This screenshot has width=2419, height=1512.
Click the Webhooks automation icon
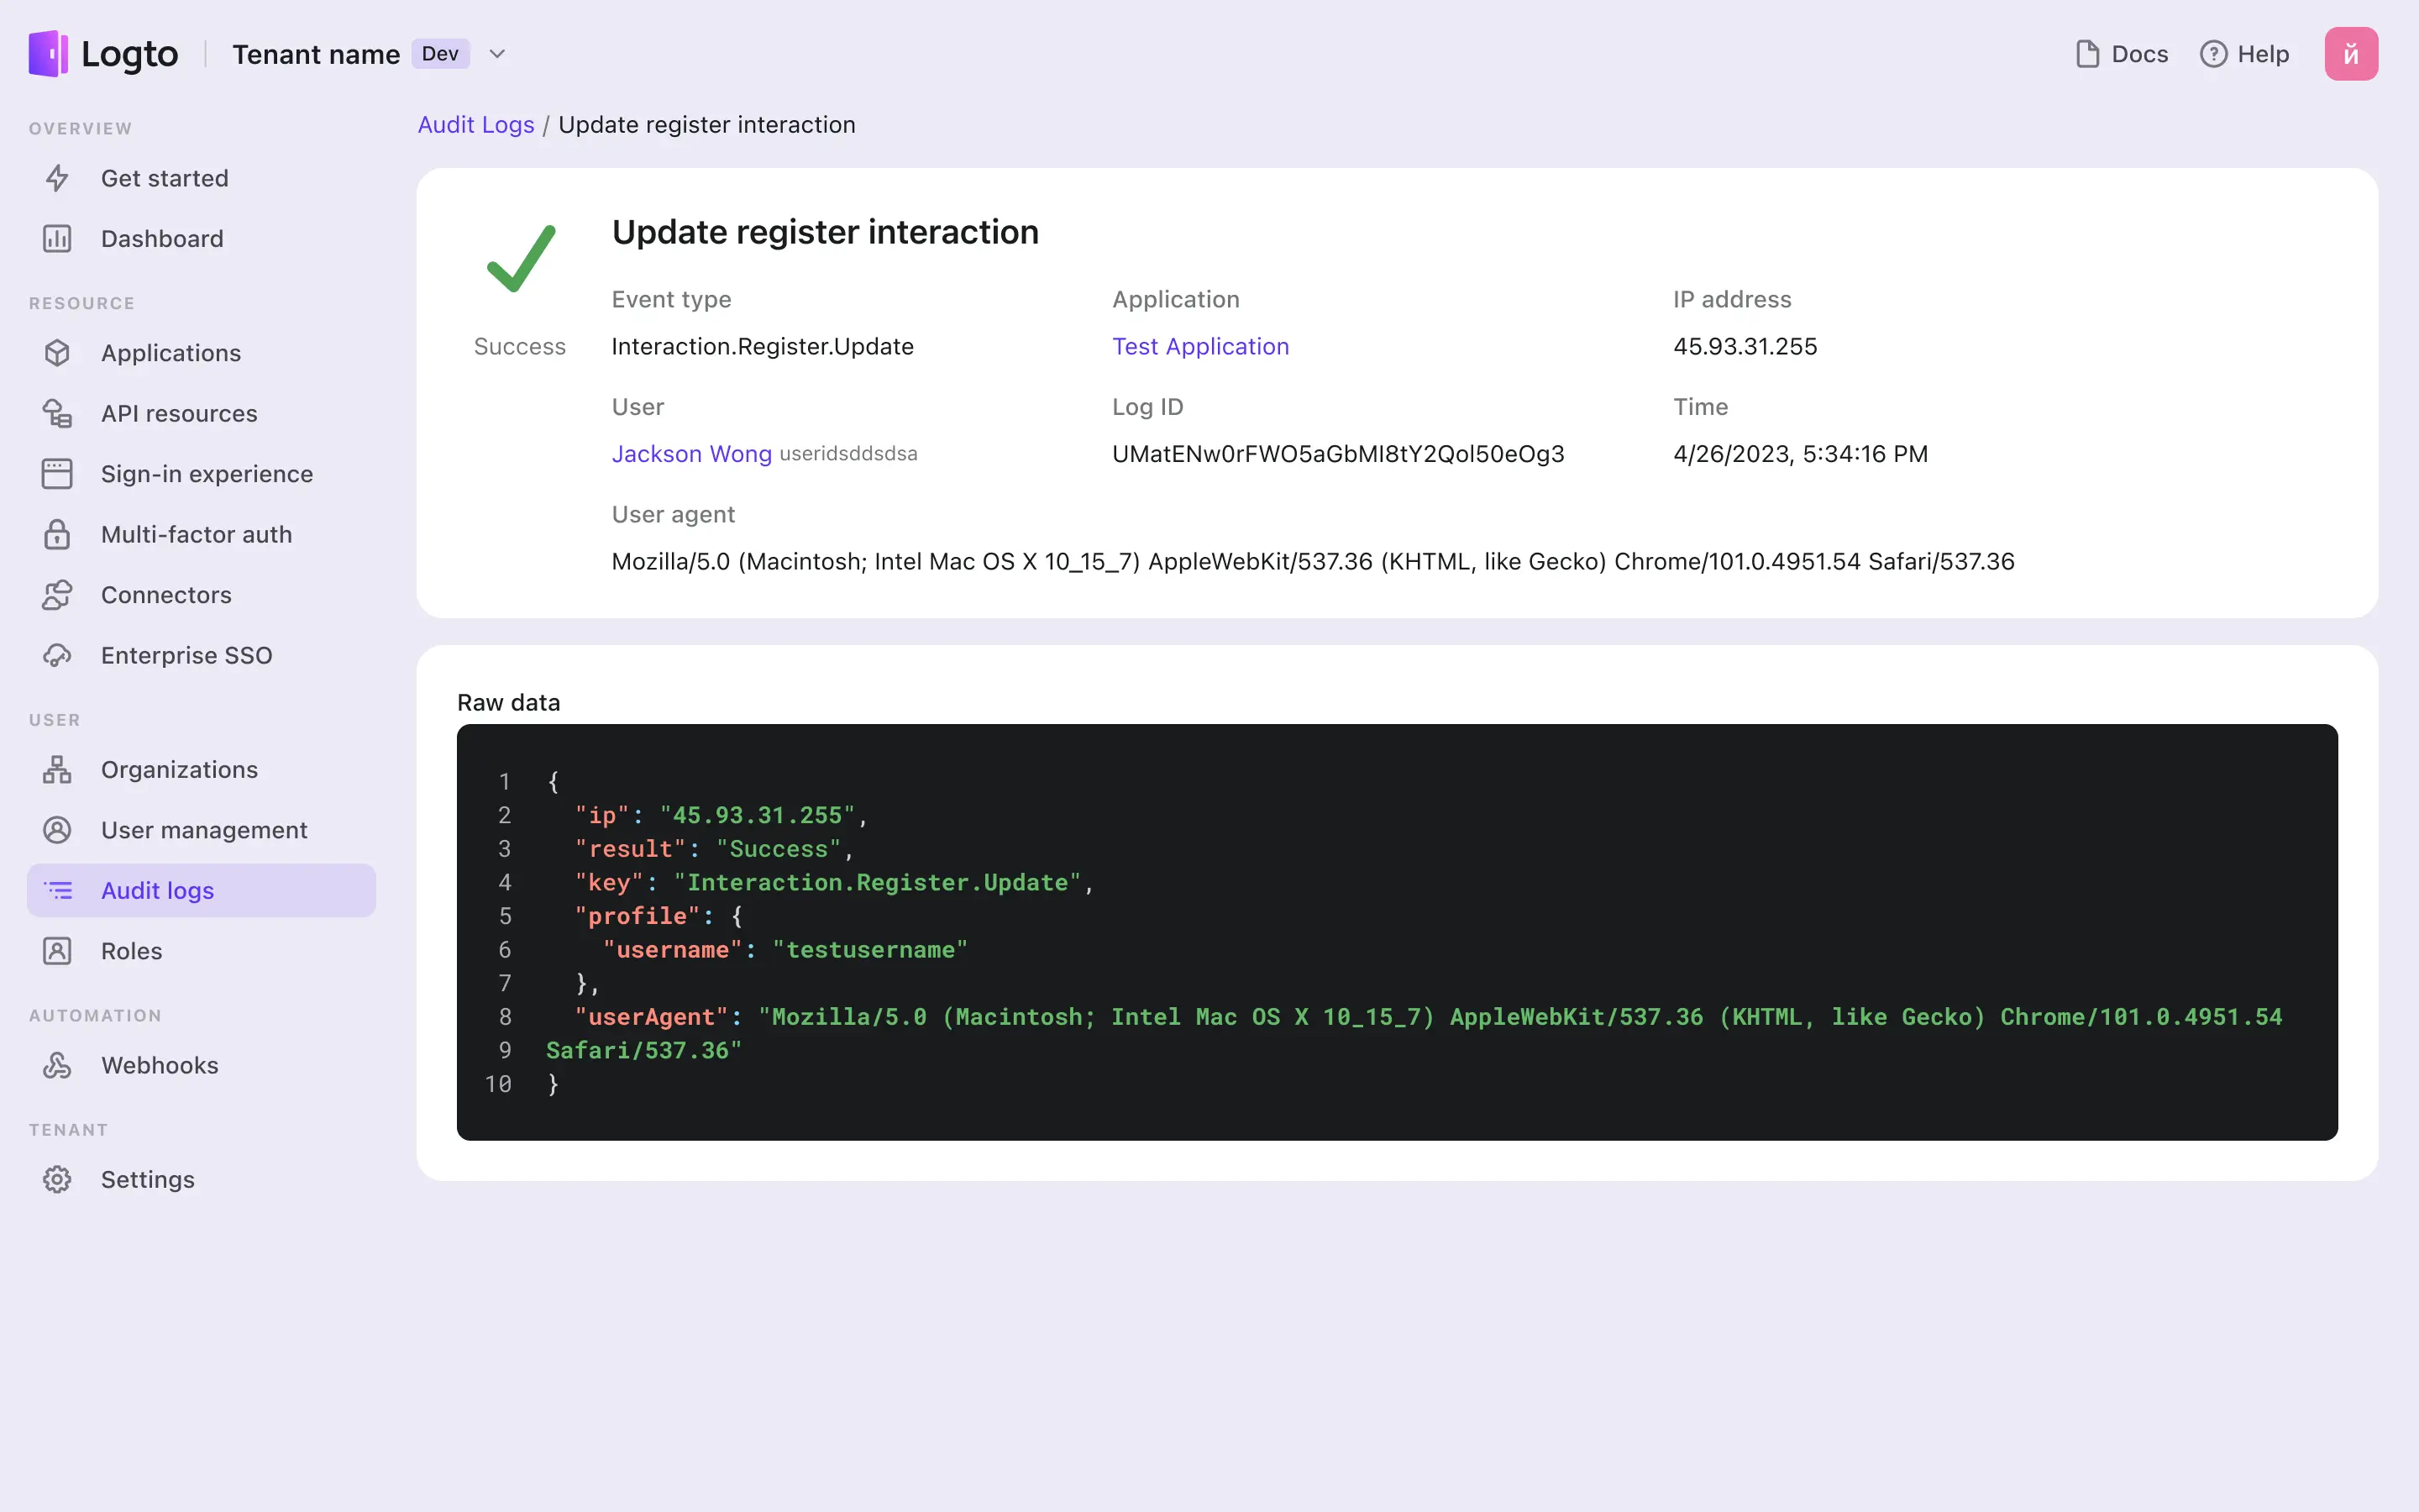[57, 1064]
